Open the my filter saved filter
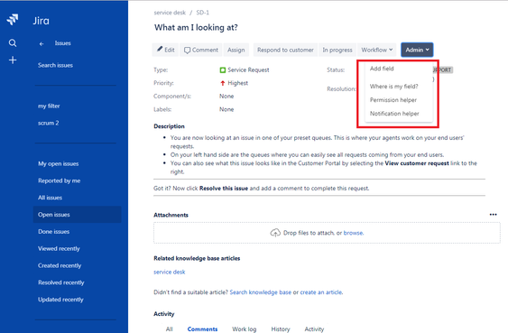 [49, 106]
